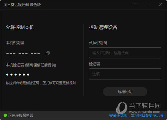Screen dimensions: 167x120
Task: Start session with 远程协助 button
Action: pos(125,92)
